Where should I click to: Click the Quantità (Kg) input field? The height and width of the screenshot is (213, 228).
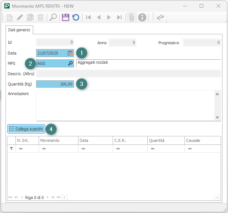[x=55, y=84]
